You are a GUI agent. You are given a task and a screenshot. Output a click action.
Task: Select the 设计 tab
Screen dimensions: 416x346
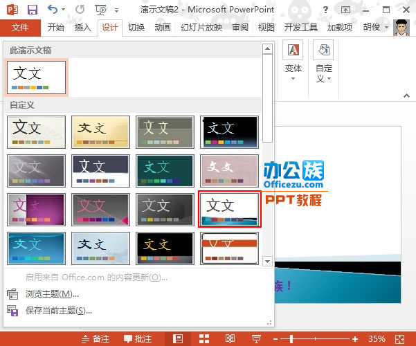coord(110,27)
